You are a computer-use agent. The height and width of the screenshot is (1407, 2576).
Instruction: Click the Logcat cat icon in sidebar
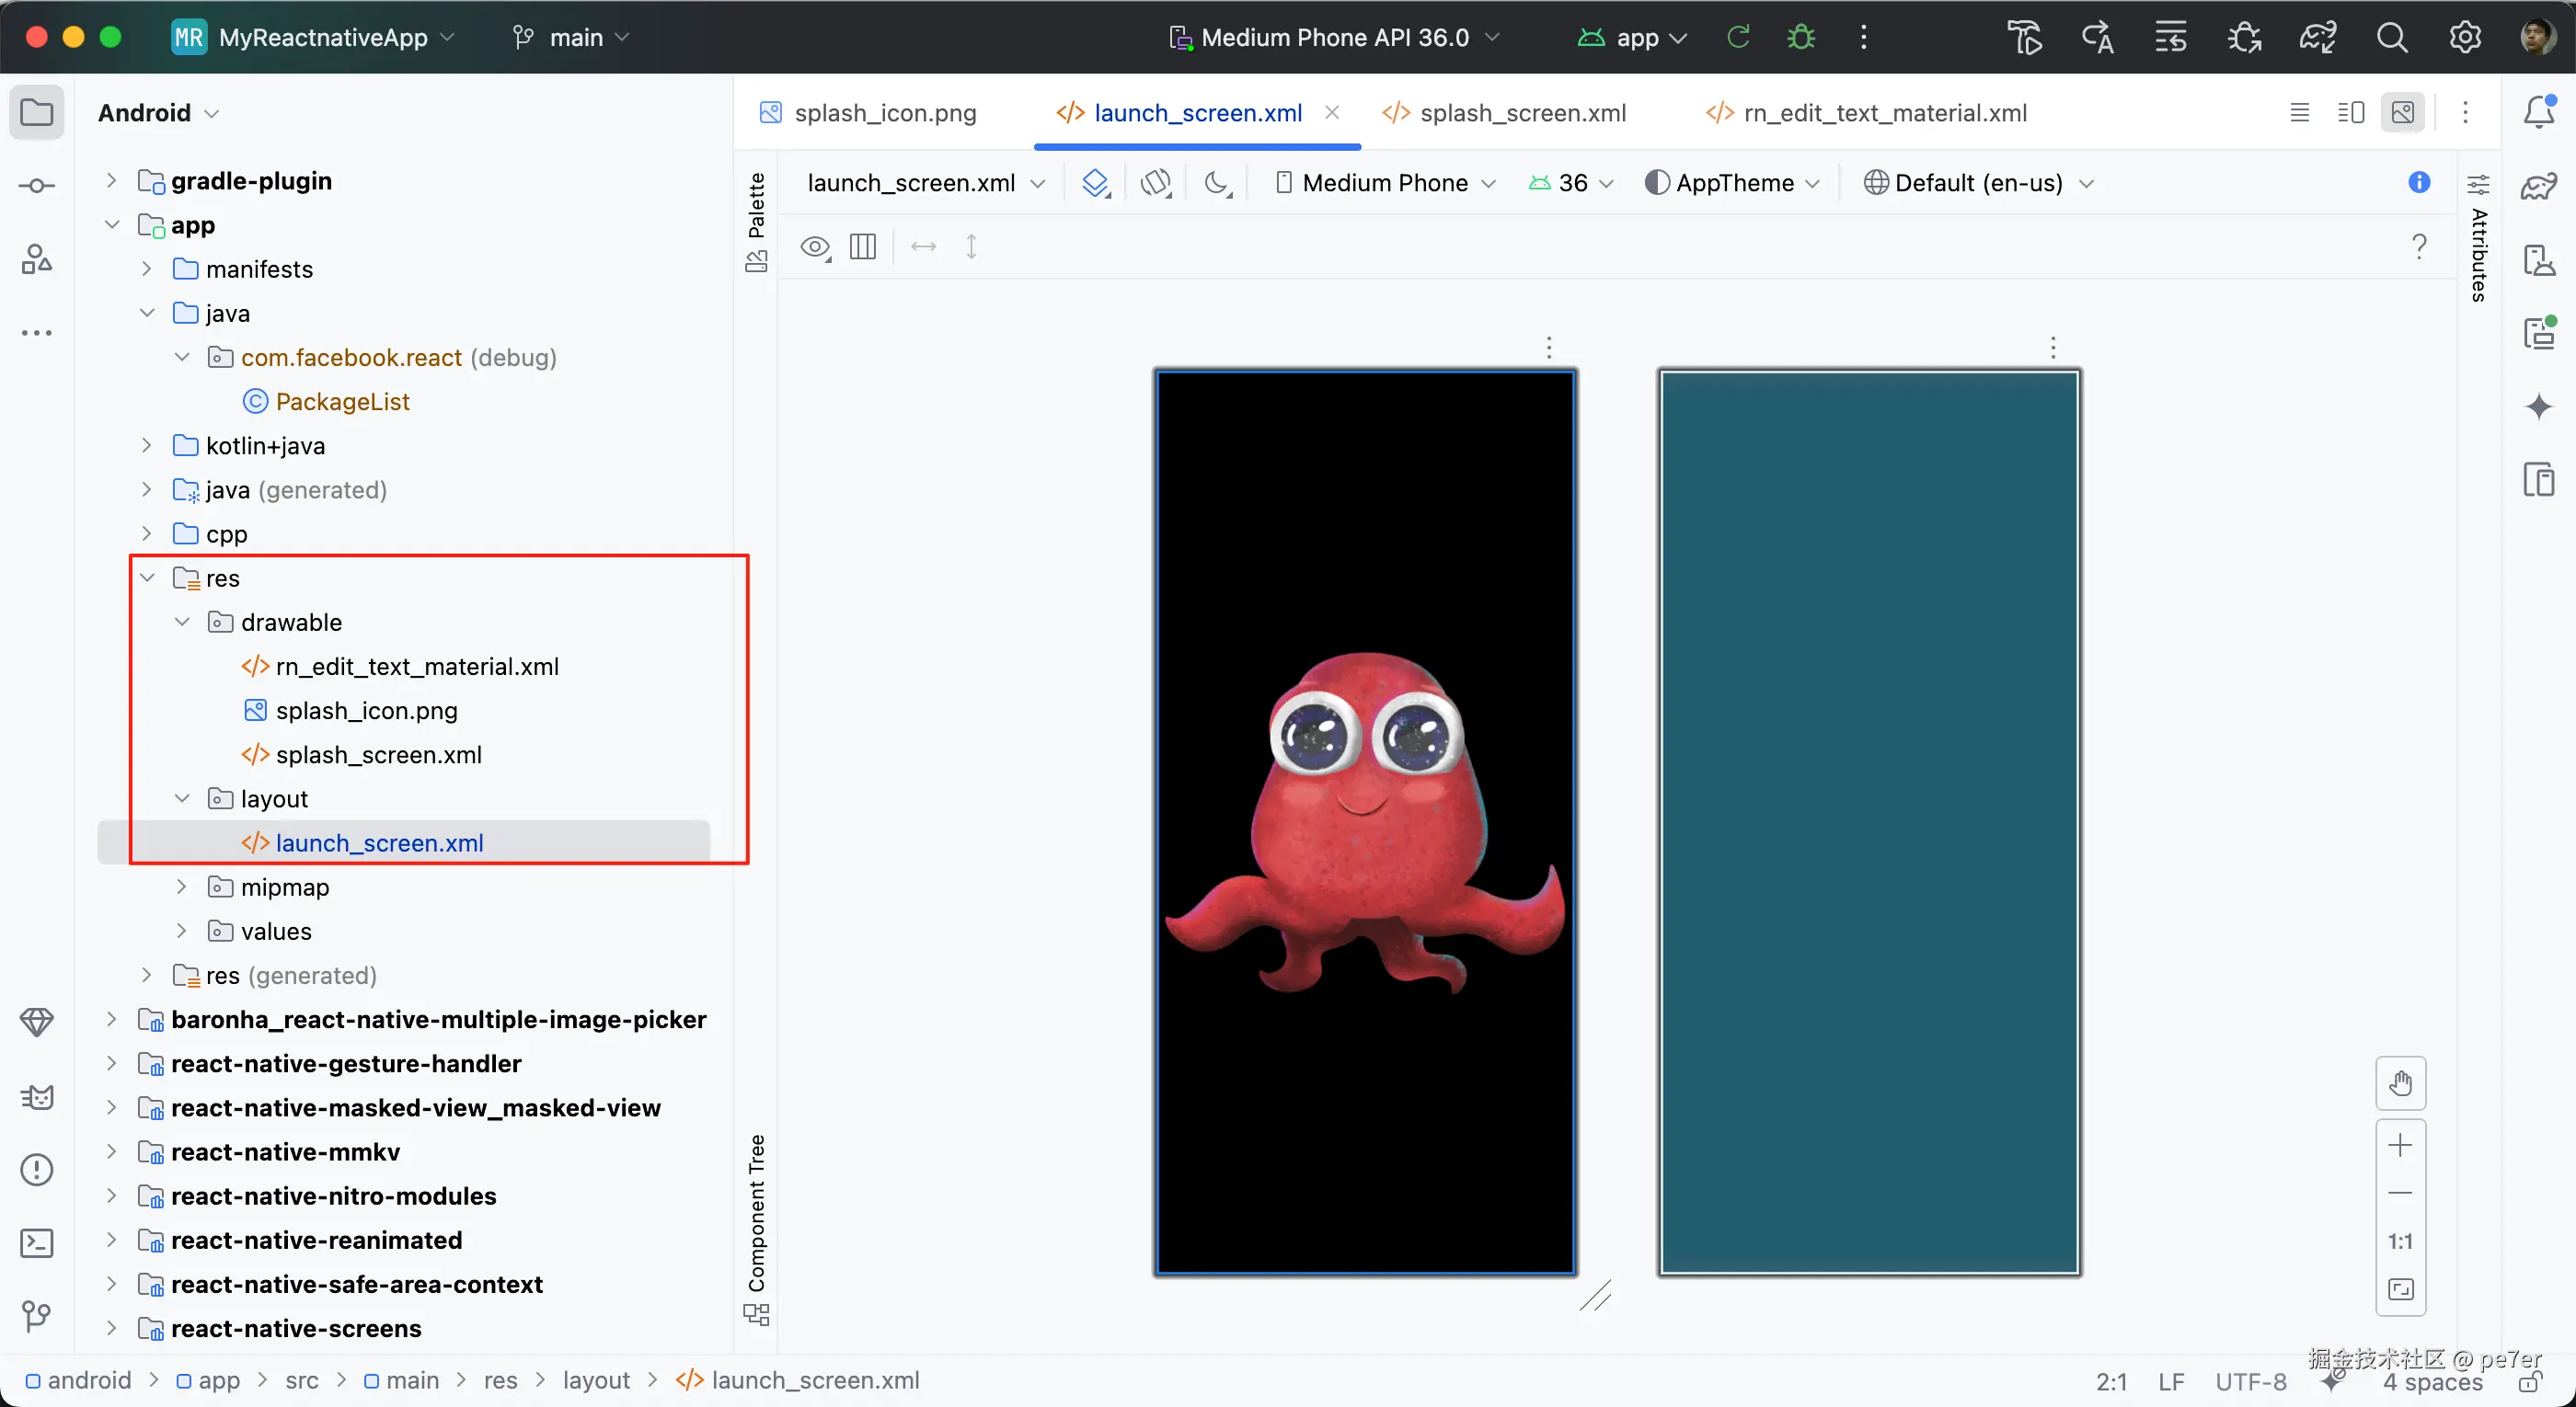[x=37, y=1097]
